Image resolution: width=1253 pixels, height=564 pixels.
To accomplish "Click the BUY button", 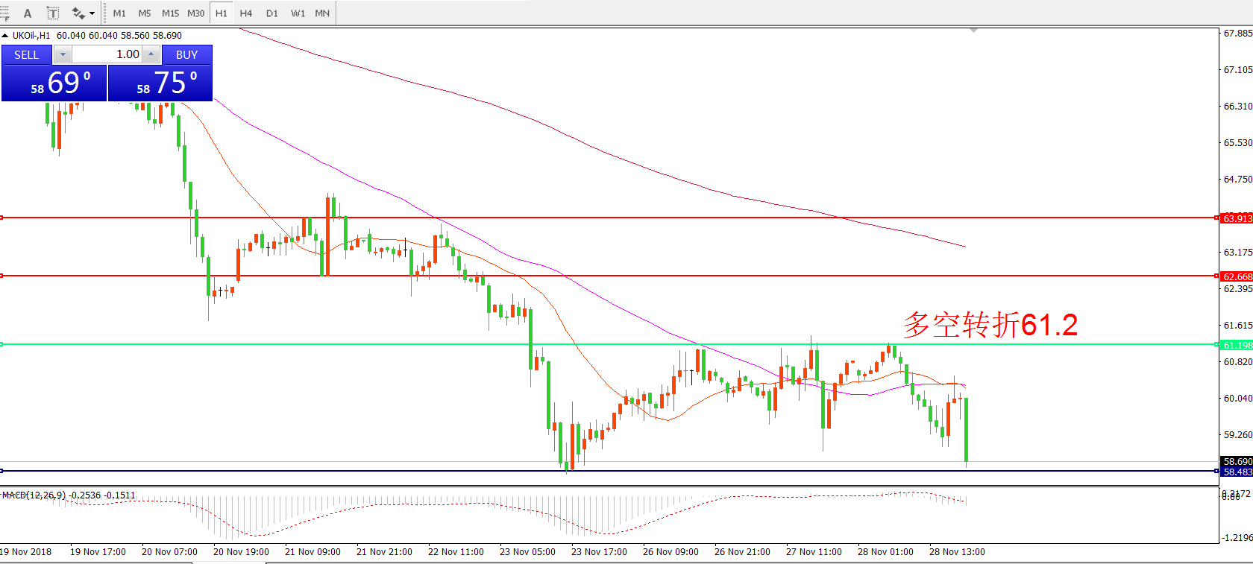I will point(187,54).
